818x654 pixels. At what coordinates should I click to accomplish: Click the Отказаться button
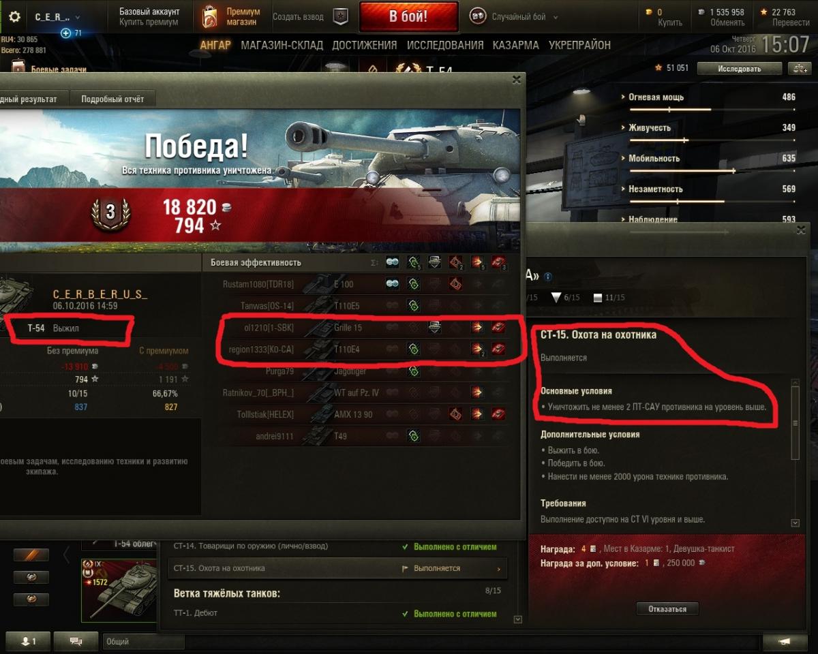click(x=667, y=609)
